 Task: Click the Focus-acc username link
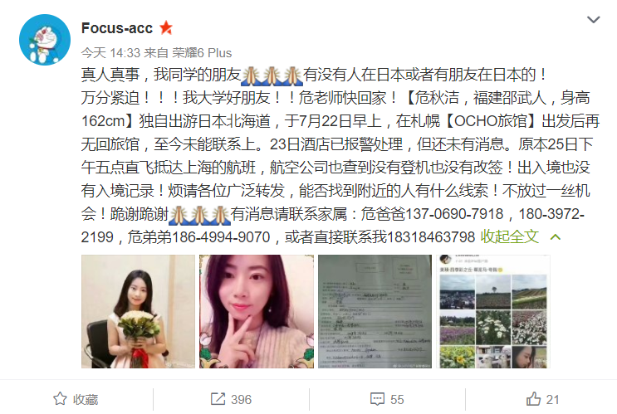[117, 28]
